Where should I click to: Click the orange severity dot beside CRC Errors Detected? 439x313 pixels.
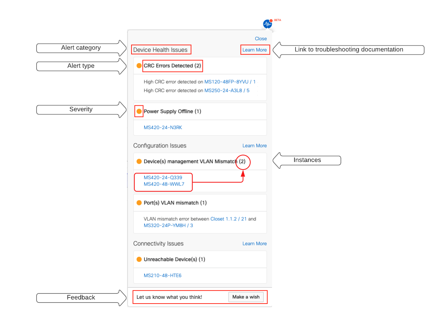139,66
